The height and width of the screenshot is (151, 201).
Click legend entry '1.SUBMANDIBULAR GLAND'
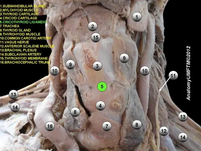point(23,6)
